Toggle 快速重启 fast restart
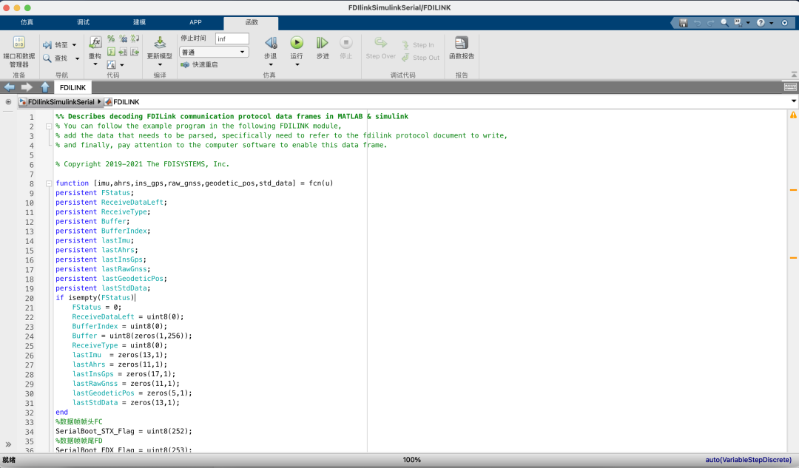Screen dimensions: 799x468 pos(199,65)
